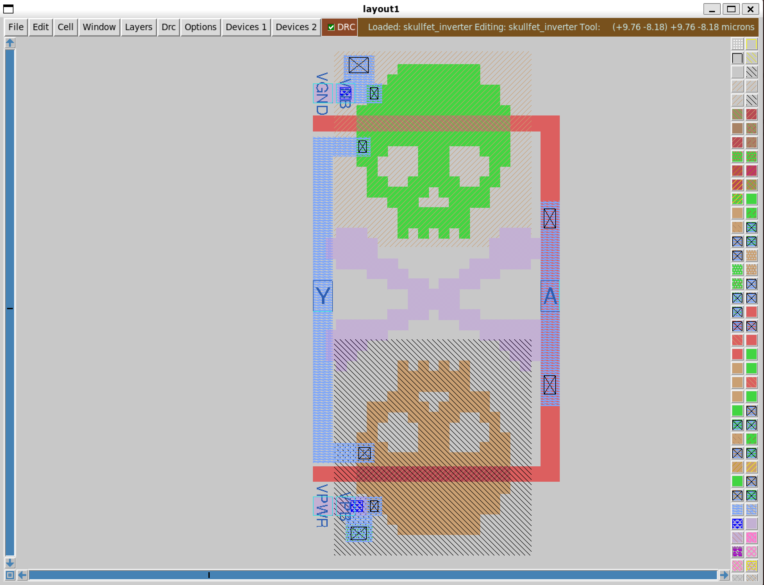Expand the Layers menu
This screenshot has width=764, height=585.
[x=139, y=27]
